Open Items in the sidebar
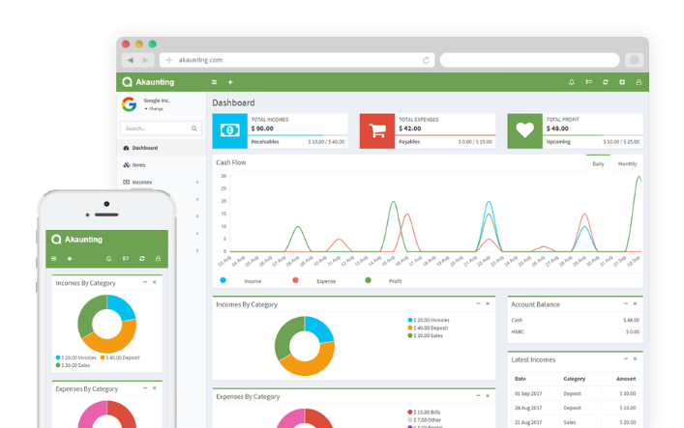 click(x=161, y=165)
